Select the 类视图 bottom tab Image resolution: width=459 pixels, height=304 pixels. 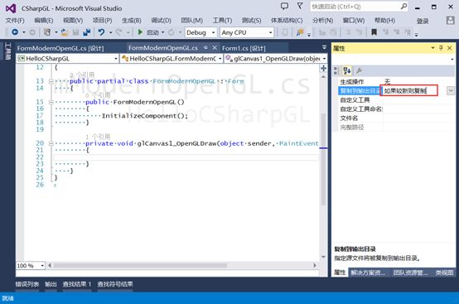(444, 273)
